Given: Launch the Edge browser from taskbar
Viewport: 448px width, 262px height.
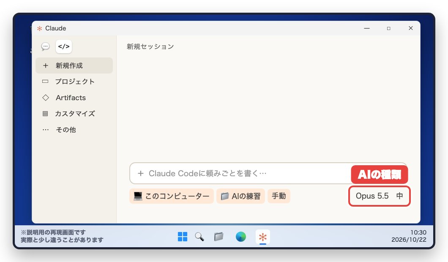Looking at the screenshot, I should (x=240, y=237).
